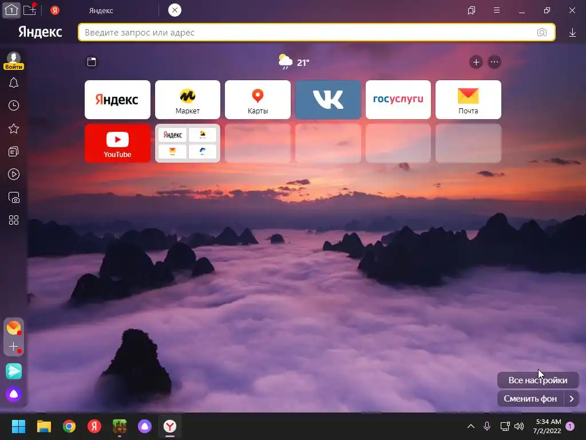Open File Explorer from the taskbar
586x440 pixels.
click(x=43, y=426)
